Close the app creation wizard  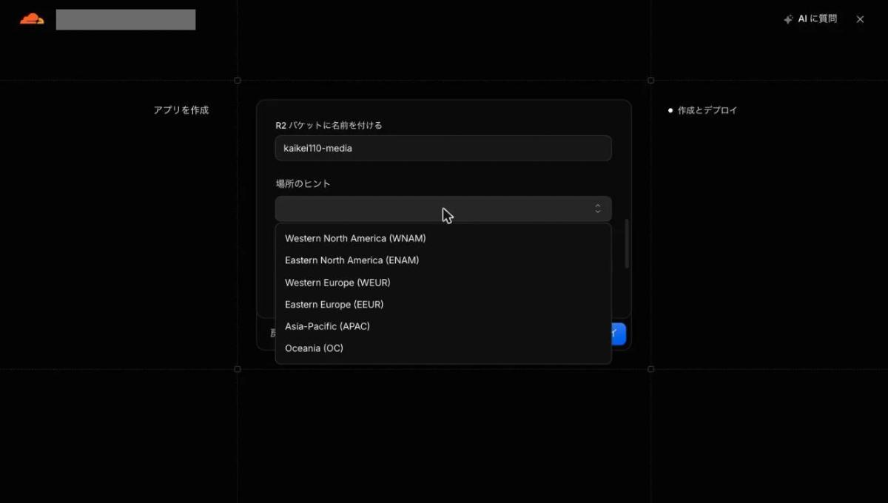coord(860,19)
